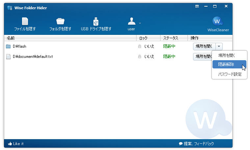Click 場所を開く button for default.txt
The image size is (250, 150).
point(203,57)
